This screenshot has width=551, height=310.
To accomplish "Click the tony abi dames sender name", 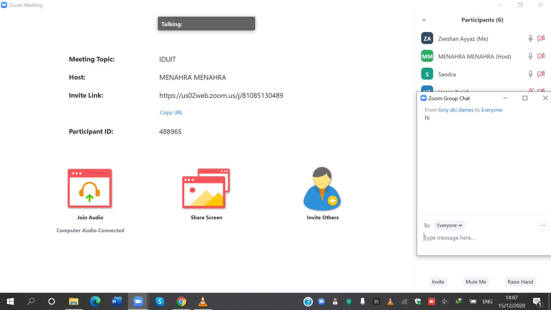I will point(456,110).
